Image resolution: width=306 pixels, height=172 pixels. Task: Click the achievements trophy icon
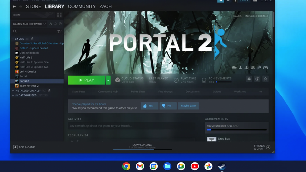[204, 80]
